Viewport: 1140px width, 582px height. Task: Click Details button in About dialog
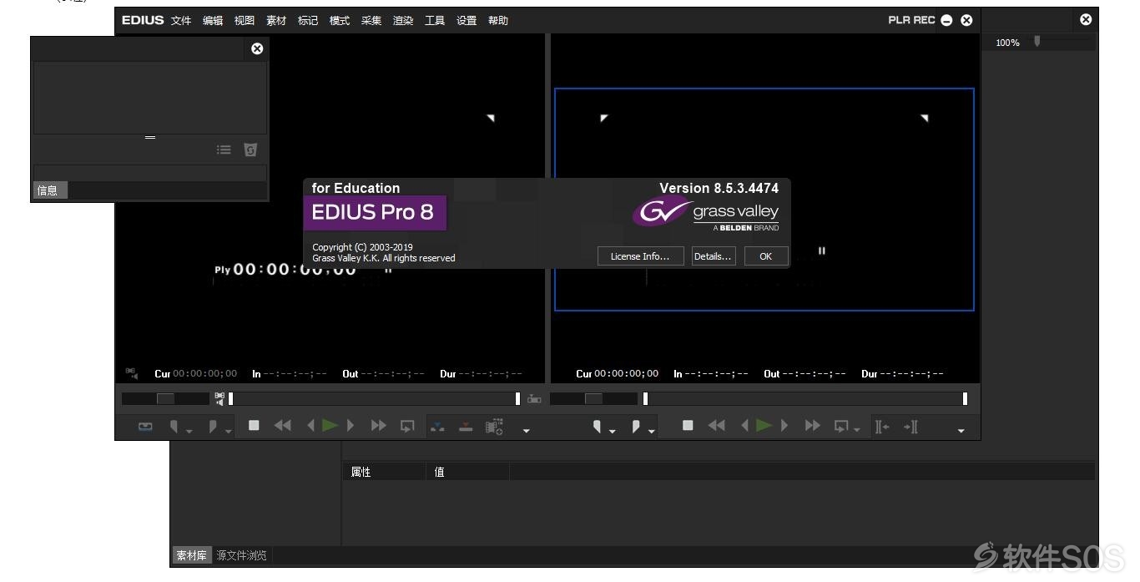pos(713,256)
